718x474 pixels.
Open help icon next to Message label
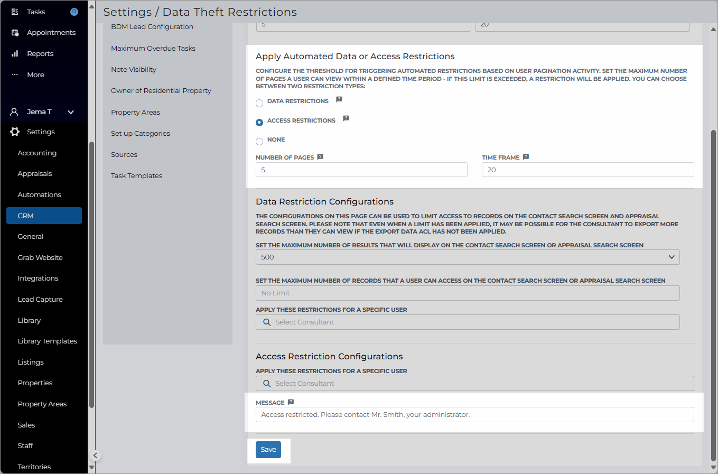(x=291, y=402)
